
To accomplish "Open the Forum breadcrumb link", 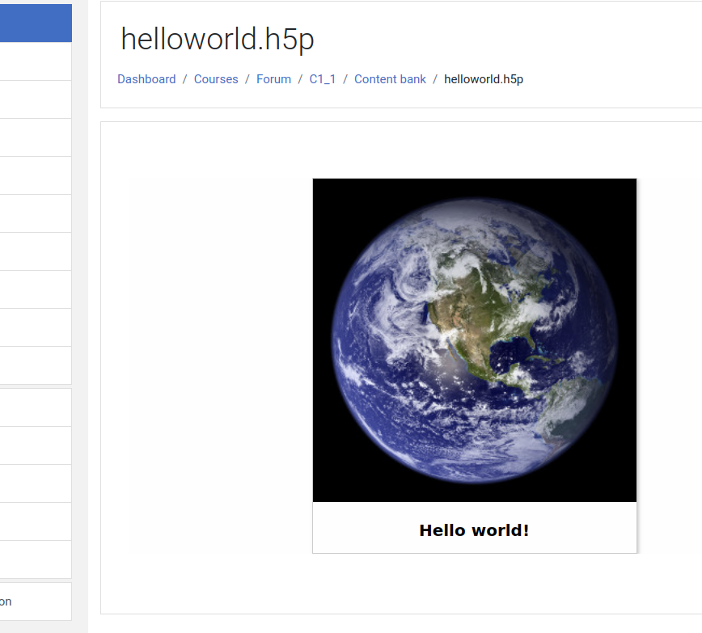I will coord(273,79).
